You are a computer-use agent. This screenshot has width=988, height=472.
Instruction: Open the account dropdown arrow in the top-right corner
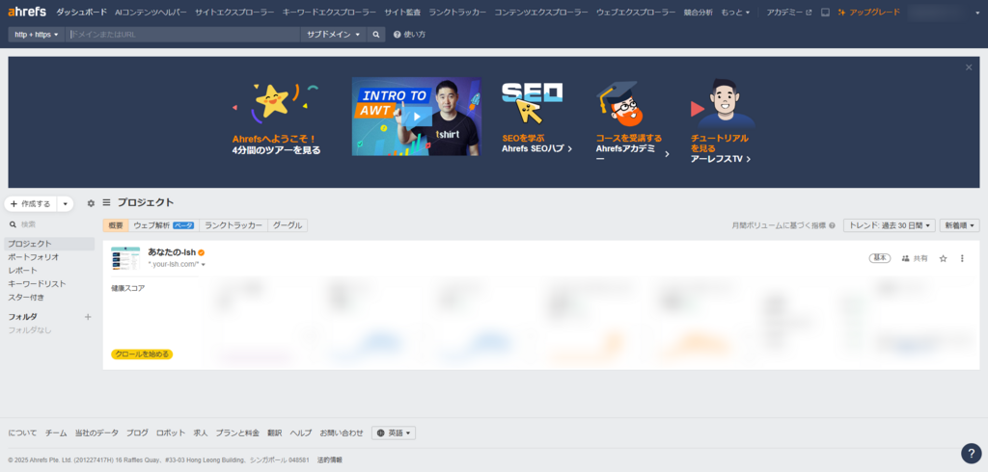pos(975,12)
